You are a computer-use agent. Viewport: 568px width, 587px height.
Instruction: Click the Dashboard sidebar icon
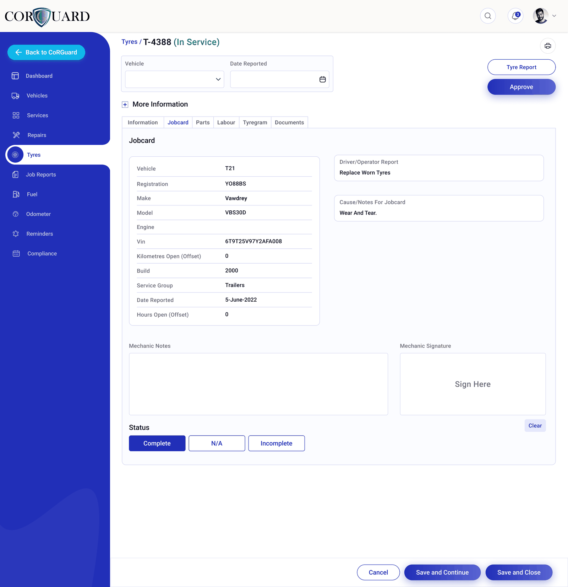(15, 76)
